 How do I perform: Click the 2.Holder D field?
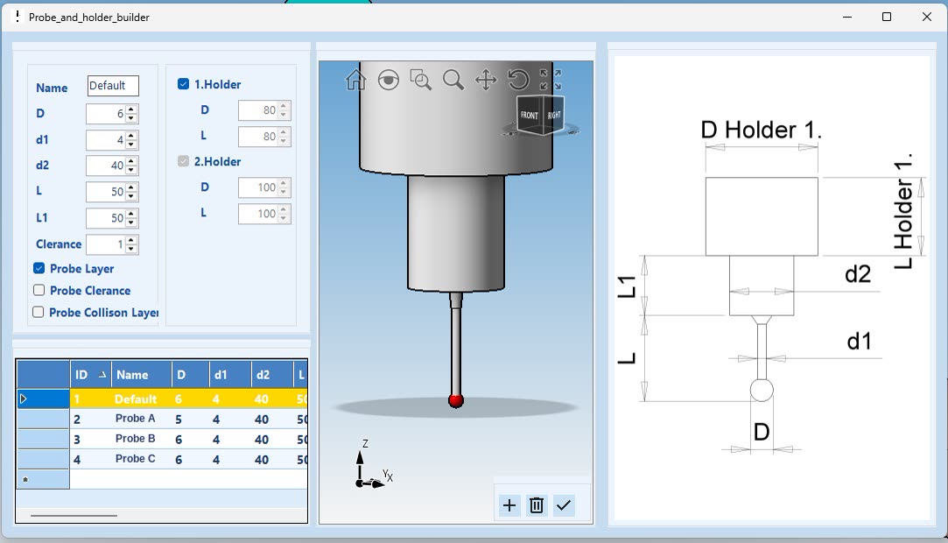click(x=264, y=187)
